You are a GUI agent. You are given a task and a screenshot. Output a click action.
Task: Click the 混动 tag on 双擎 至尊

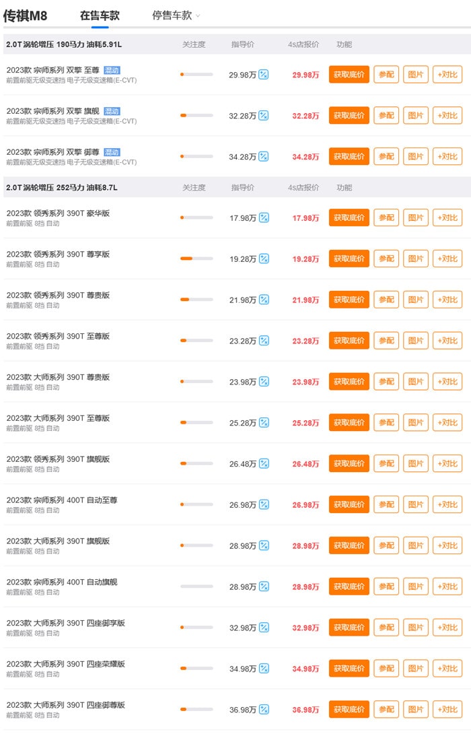click(112, 71)
